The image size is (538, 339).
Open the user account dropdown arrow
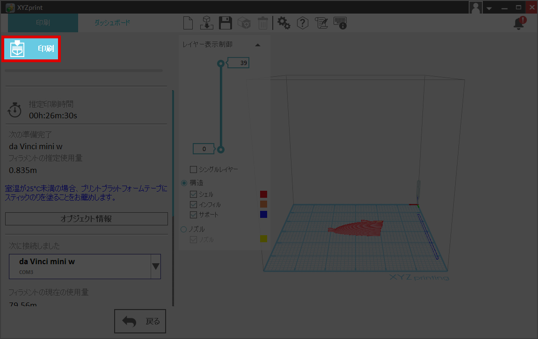(x=489, y=8)
